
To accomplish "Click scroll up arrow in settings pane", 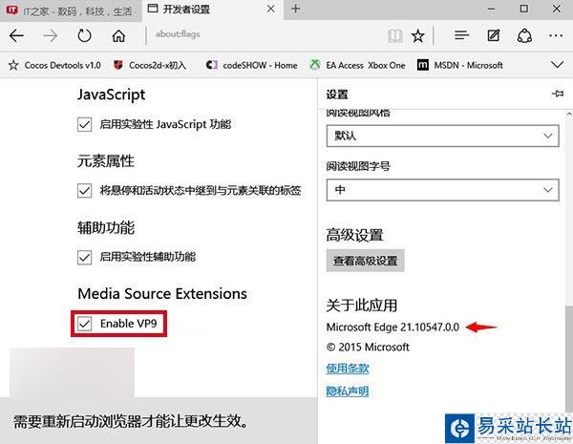I will click(x=569, y=115).
